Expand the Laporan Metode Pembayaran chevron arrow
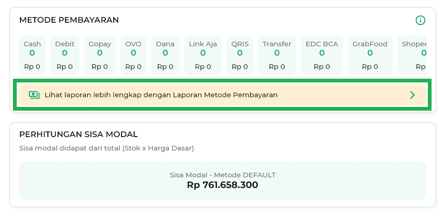 point(413,95)
